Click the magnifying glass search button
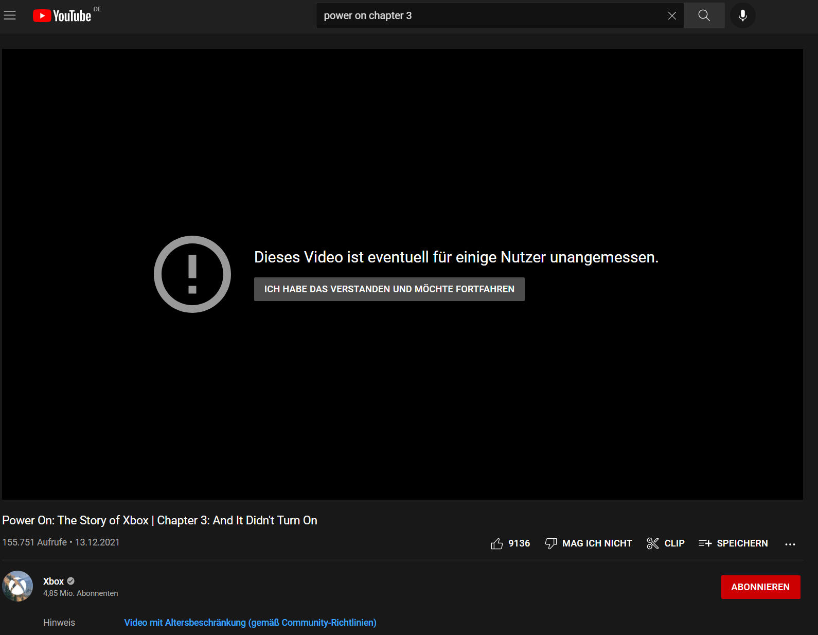 (x=704, y=15)
